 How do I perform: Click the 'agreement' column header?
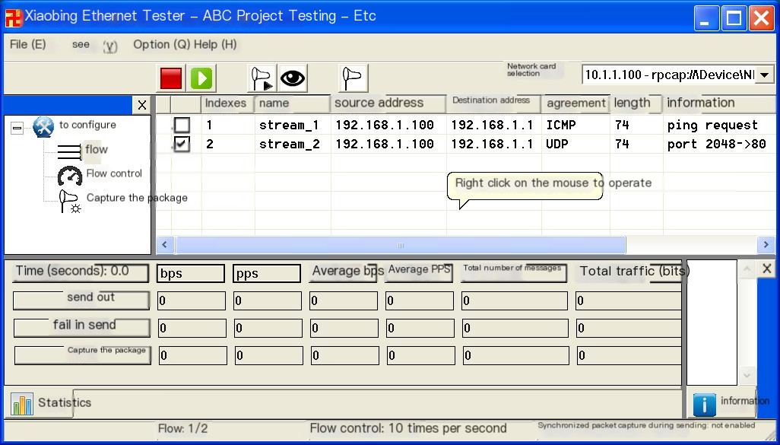[575, 103]
